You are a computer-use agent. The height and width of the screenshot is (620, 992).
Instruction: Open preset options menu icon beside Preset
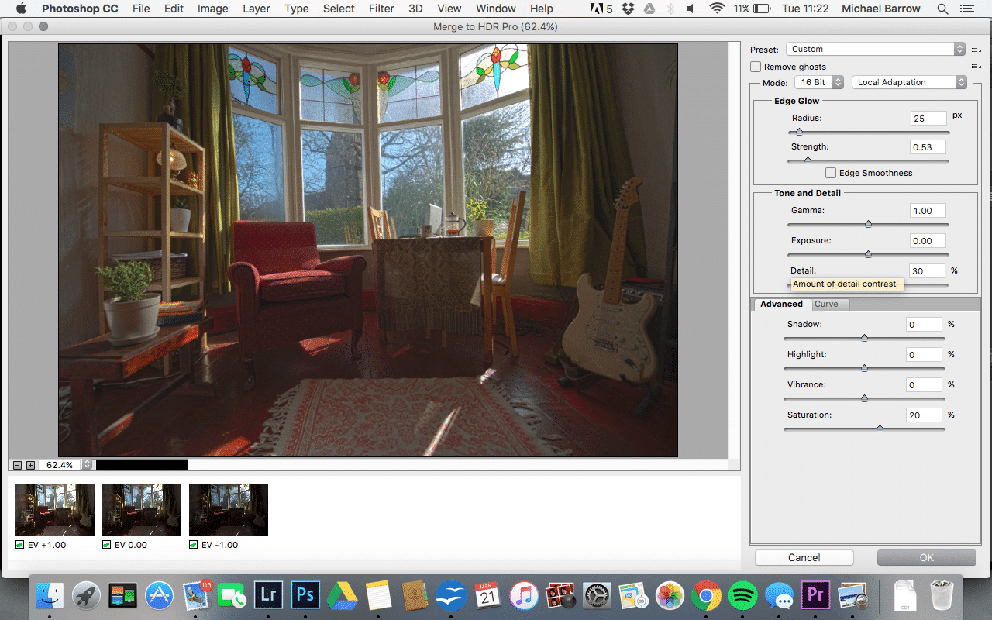976,49
